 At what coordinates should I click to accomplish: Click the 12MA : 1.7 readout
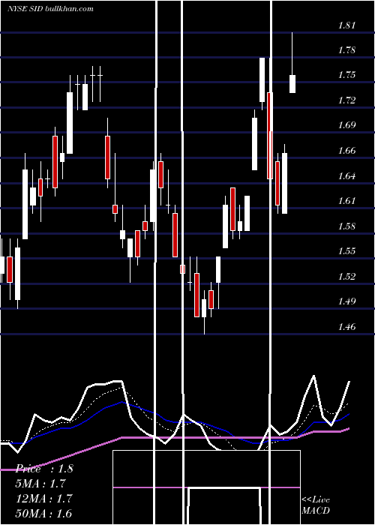43,498
